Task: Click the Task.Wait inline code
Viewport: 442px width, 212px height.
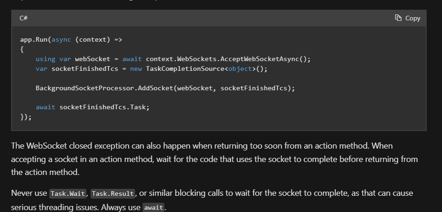Action: click(x=67, y=193)
